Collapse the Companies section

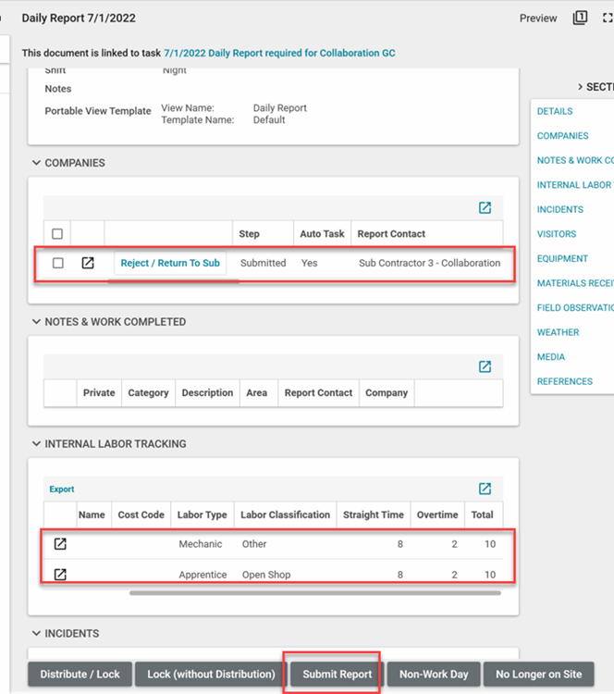click(x=37, y=163)
